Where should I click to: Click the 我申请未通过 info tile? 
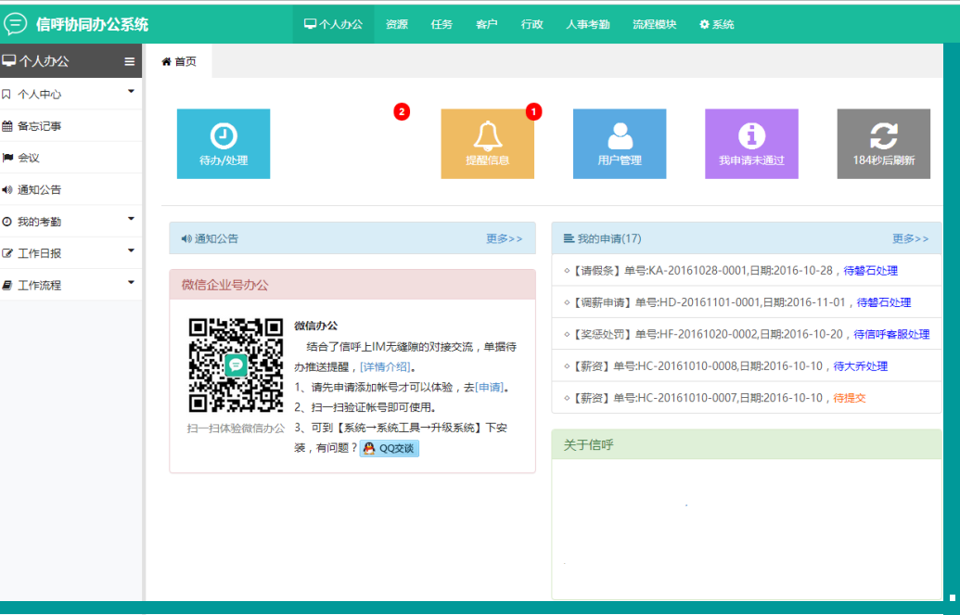(x=751, y=144)
